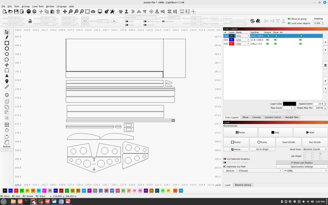Open the camera capture toolbar icon
This screenshot has height=205, width=328.
click(x=93, y=12)
